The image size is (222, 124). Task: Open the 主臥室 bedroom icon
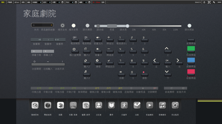(x=99, y=105)
